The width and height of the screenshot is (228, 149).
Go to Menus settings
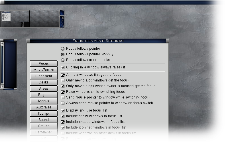[44, 101]
